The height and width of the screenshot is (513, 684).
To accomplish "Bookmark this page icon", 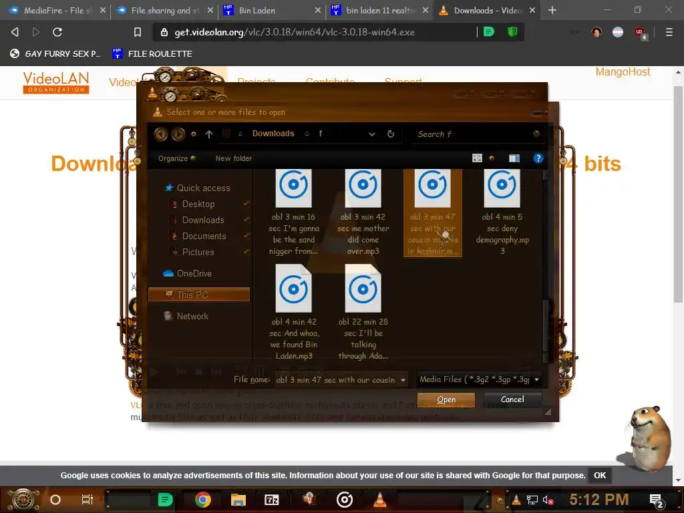I will [x=138, y=32].
